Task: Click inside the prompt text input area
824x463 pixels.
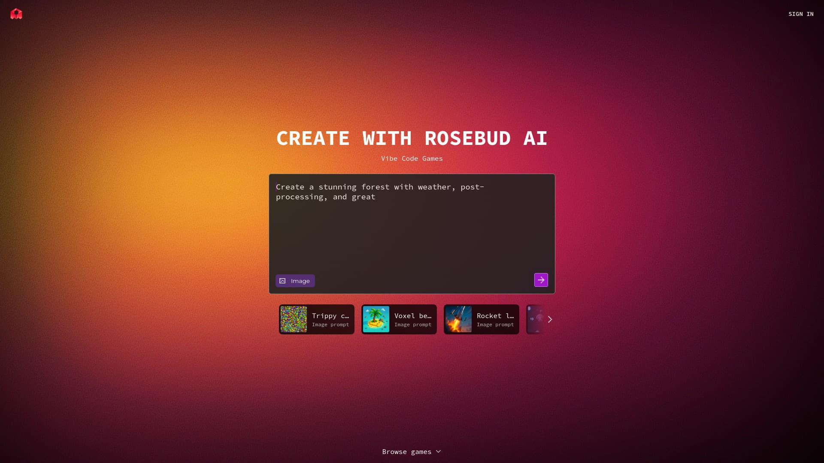Action: click(412, 223)
